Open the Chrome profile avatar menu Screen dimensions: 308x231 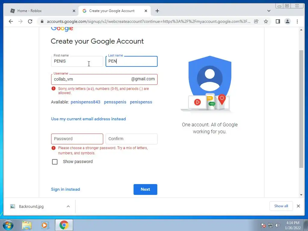pyautogui.click(x=287, y=21)
